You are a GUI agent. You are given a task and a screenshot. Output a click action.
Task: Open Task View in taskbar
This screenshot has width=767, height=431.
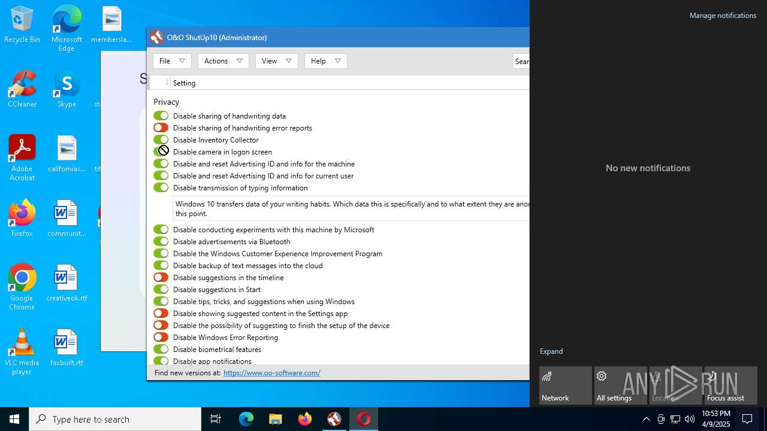pyautogui.click(x=216, y=419)
